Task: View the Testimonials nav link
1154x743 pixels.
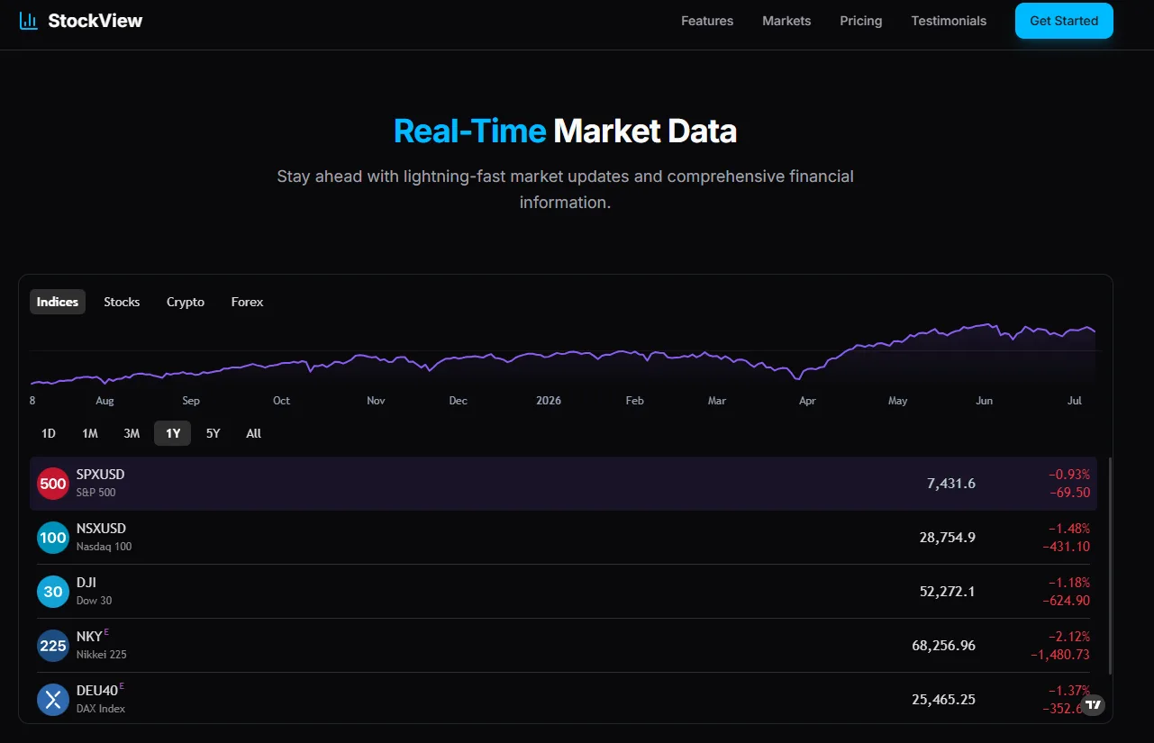Action: click(949, 21)
